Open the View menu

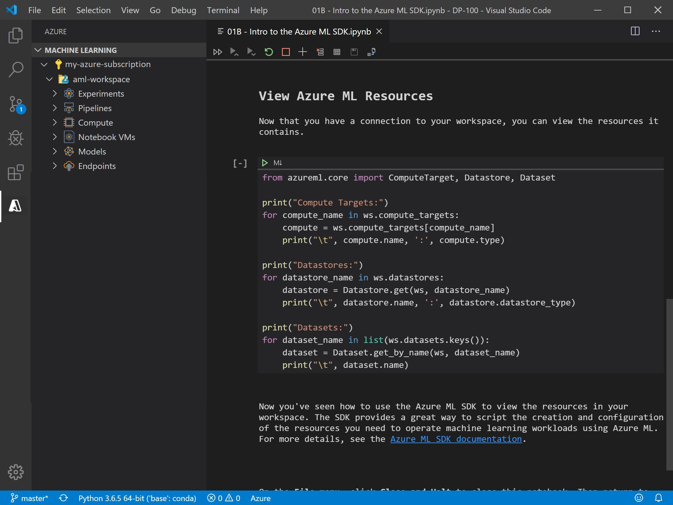pyautogui.click(x=130, y=10)
